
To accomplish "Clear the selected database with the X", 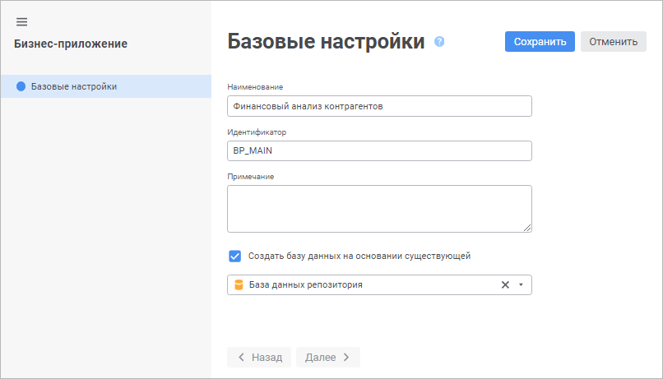I will pos(505,284).
